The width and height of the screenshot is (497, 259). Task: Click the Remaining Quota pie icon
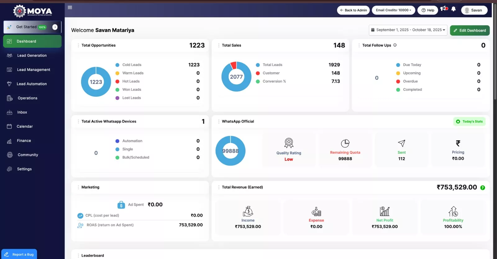(x=345, y=143)
